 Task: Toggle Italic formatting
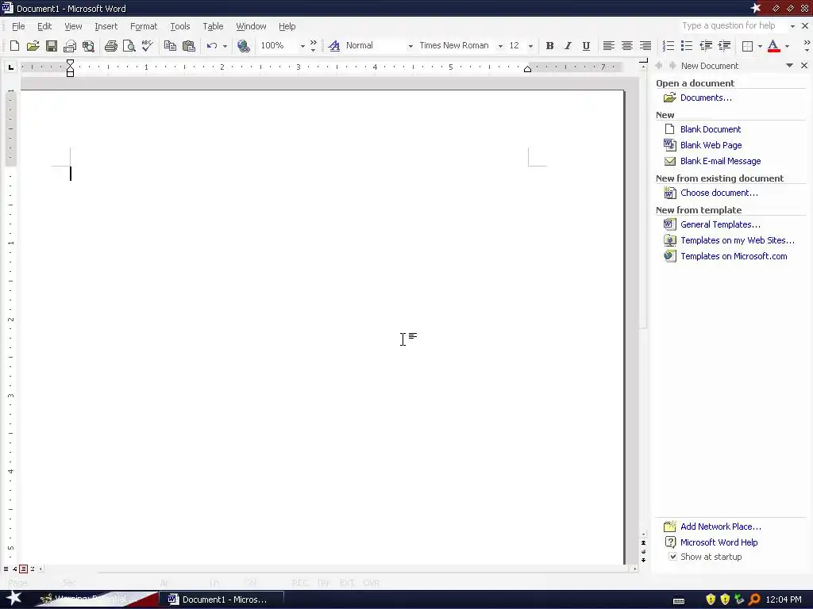pos(568,45)
